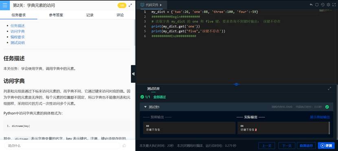
Task: Open editor settings gear icon
Action: (328, 5)
